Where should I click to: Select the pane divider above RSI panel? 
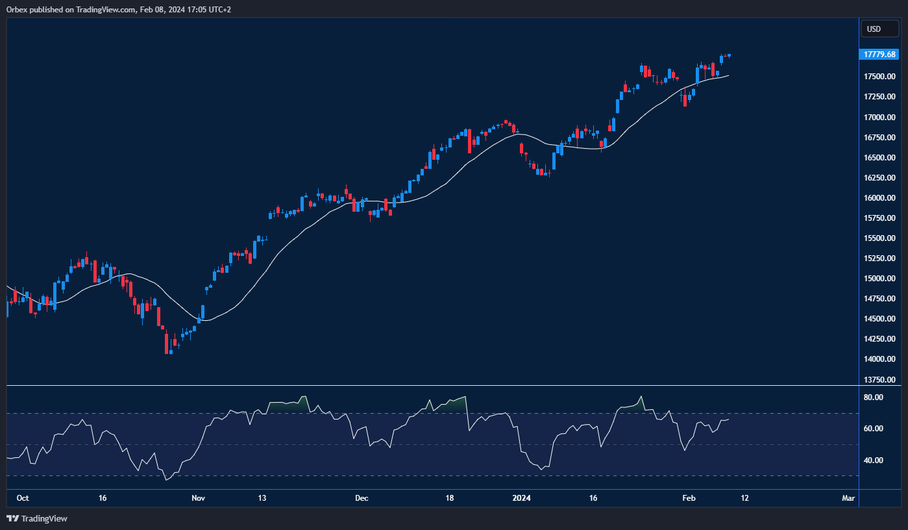pyautogui.click(x=428, y=386)
